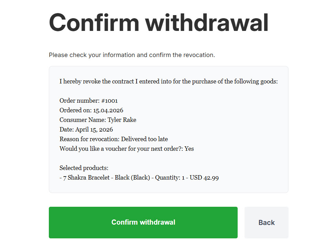Click the green Confirm withdrawal button
This screenshot has width=325, height=249.
143,222
